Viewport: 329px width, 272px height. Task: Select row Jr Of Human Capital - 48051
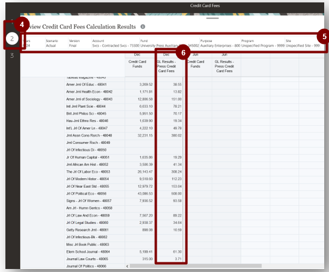click(x=88, y=157)
